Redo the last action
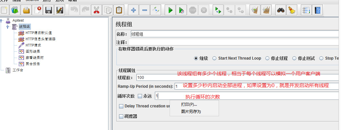The image size is (341, 130). [x=85, y=10]
